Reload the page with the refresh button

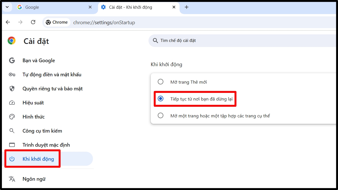tap(33, 22)
